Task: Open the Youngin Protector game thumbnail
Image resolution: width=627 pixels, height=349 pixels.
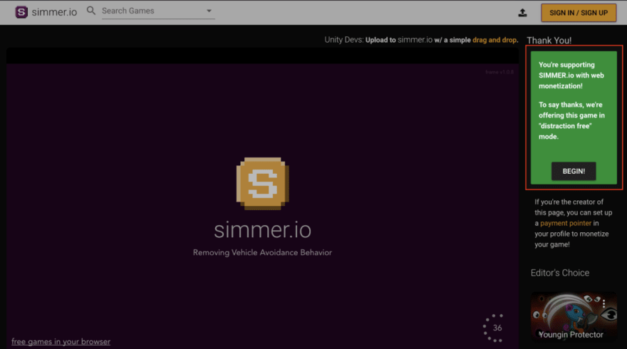Action: pyautogui.click(x=574, y=316)
